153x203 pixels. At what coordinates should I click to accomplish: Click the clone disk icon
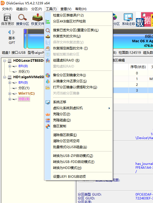tap(48, 120)
